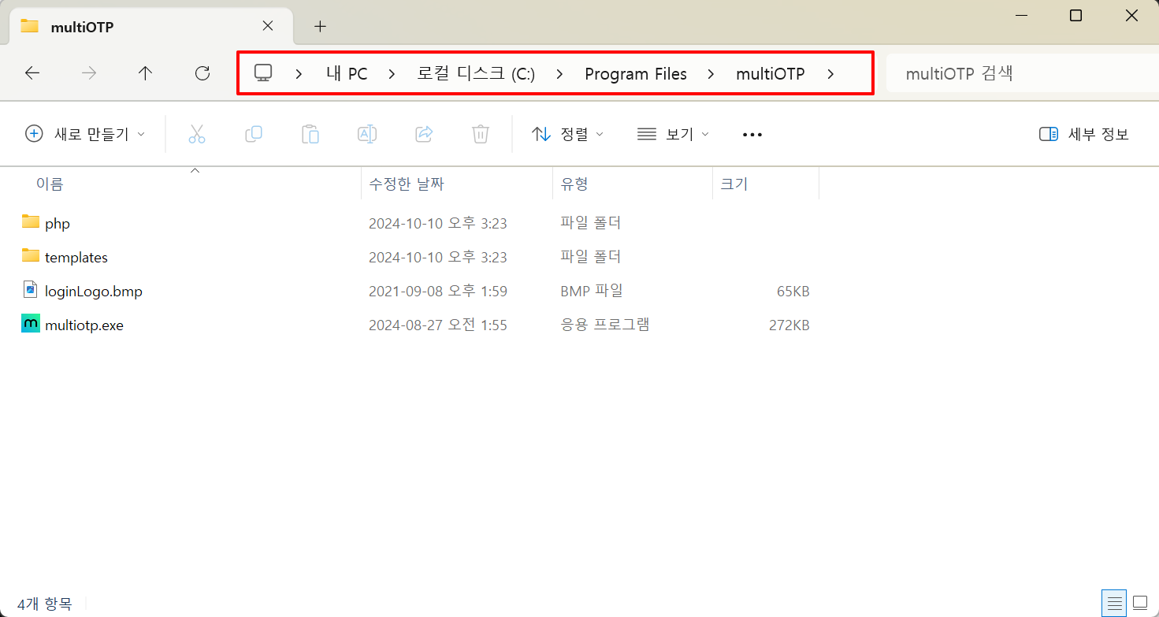
Task: Sort by 이름 column header
Action: pos(50,184)
